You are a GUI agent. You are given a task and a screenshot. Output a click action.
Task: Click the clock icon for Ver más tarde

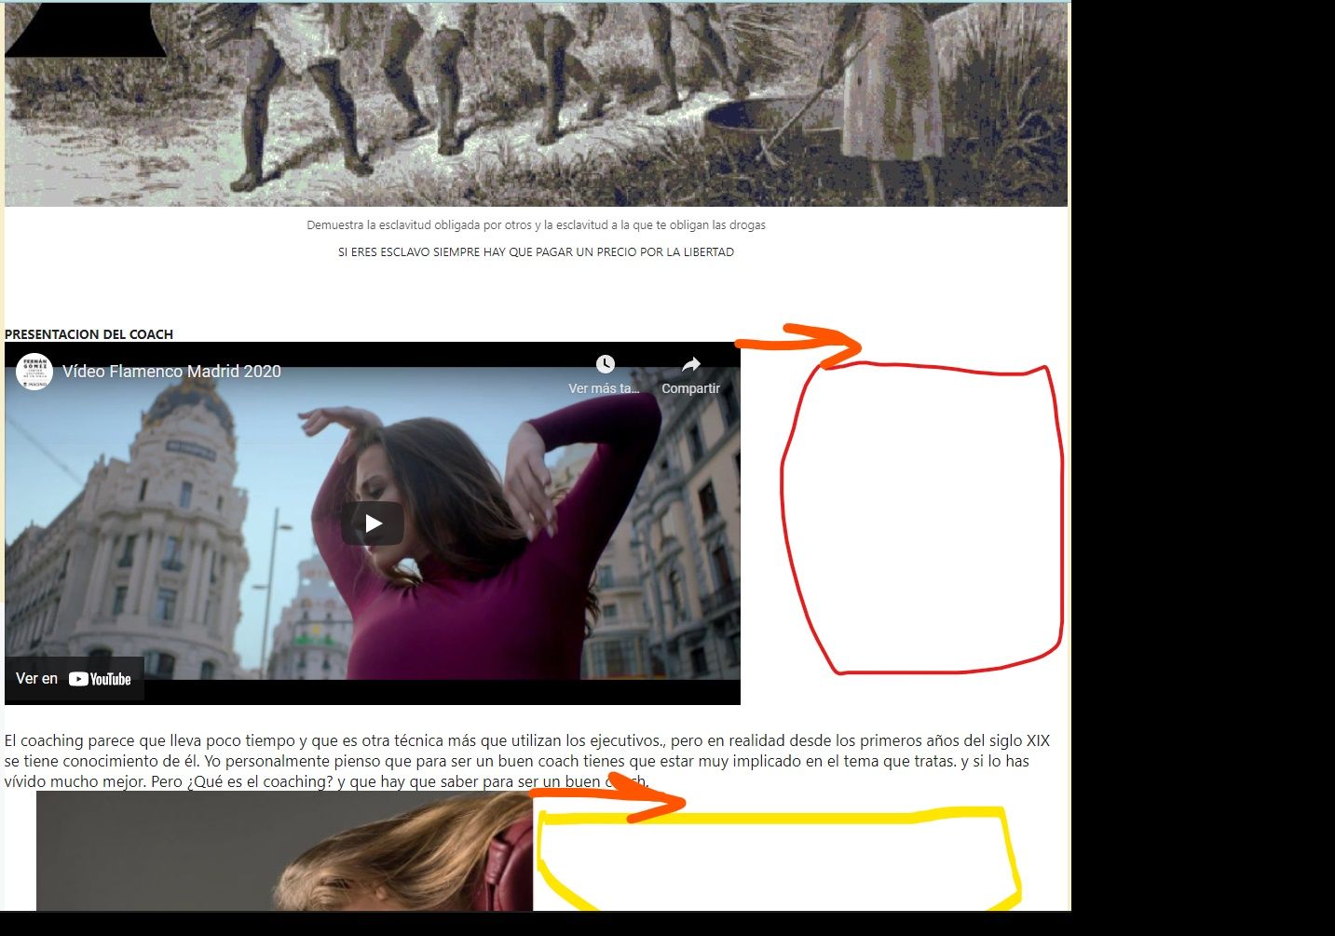tap(606, 363)
